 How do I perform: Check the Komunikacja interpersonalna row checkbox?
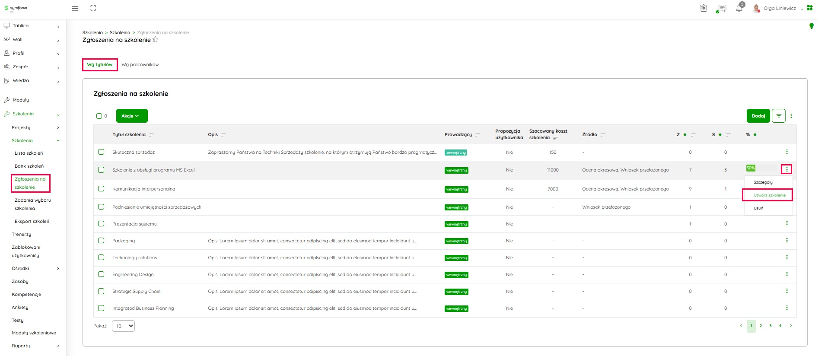click(x=101, y=189)
